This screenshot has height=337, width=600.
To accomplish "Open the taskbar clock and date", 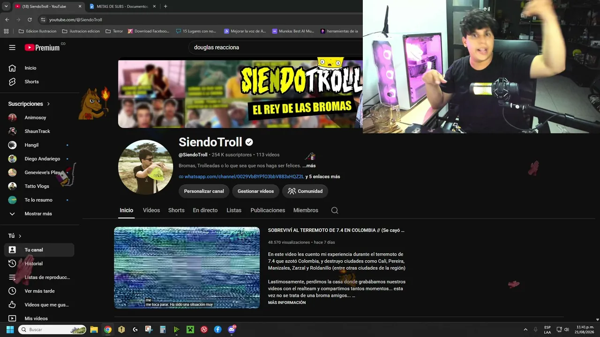I will (585, 330).
